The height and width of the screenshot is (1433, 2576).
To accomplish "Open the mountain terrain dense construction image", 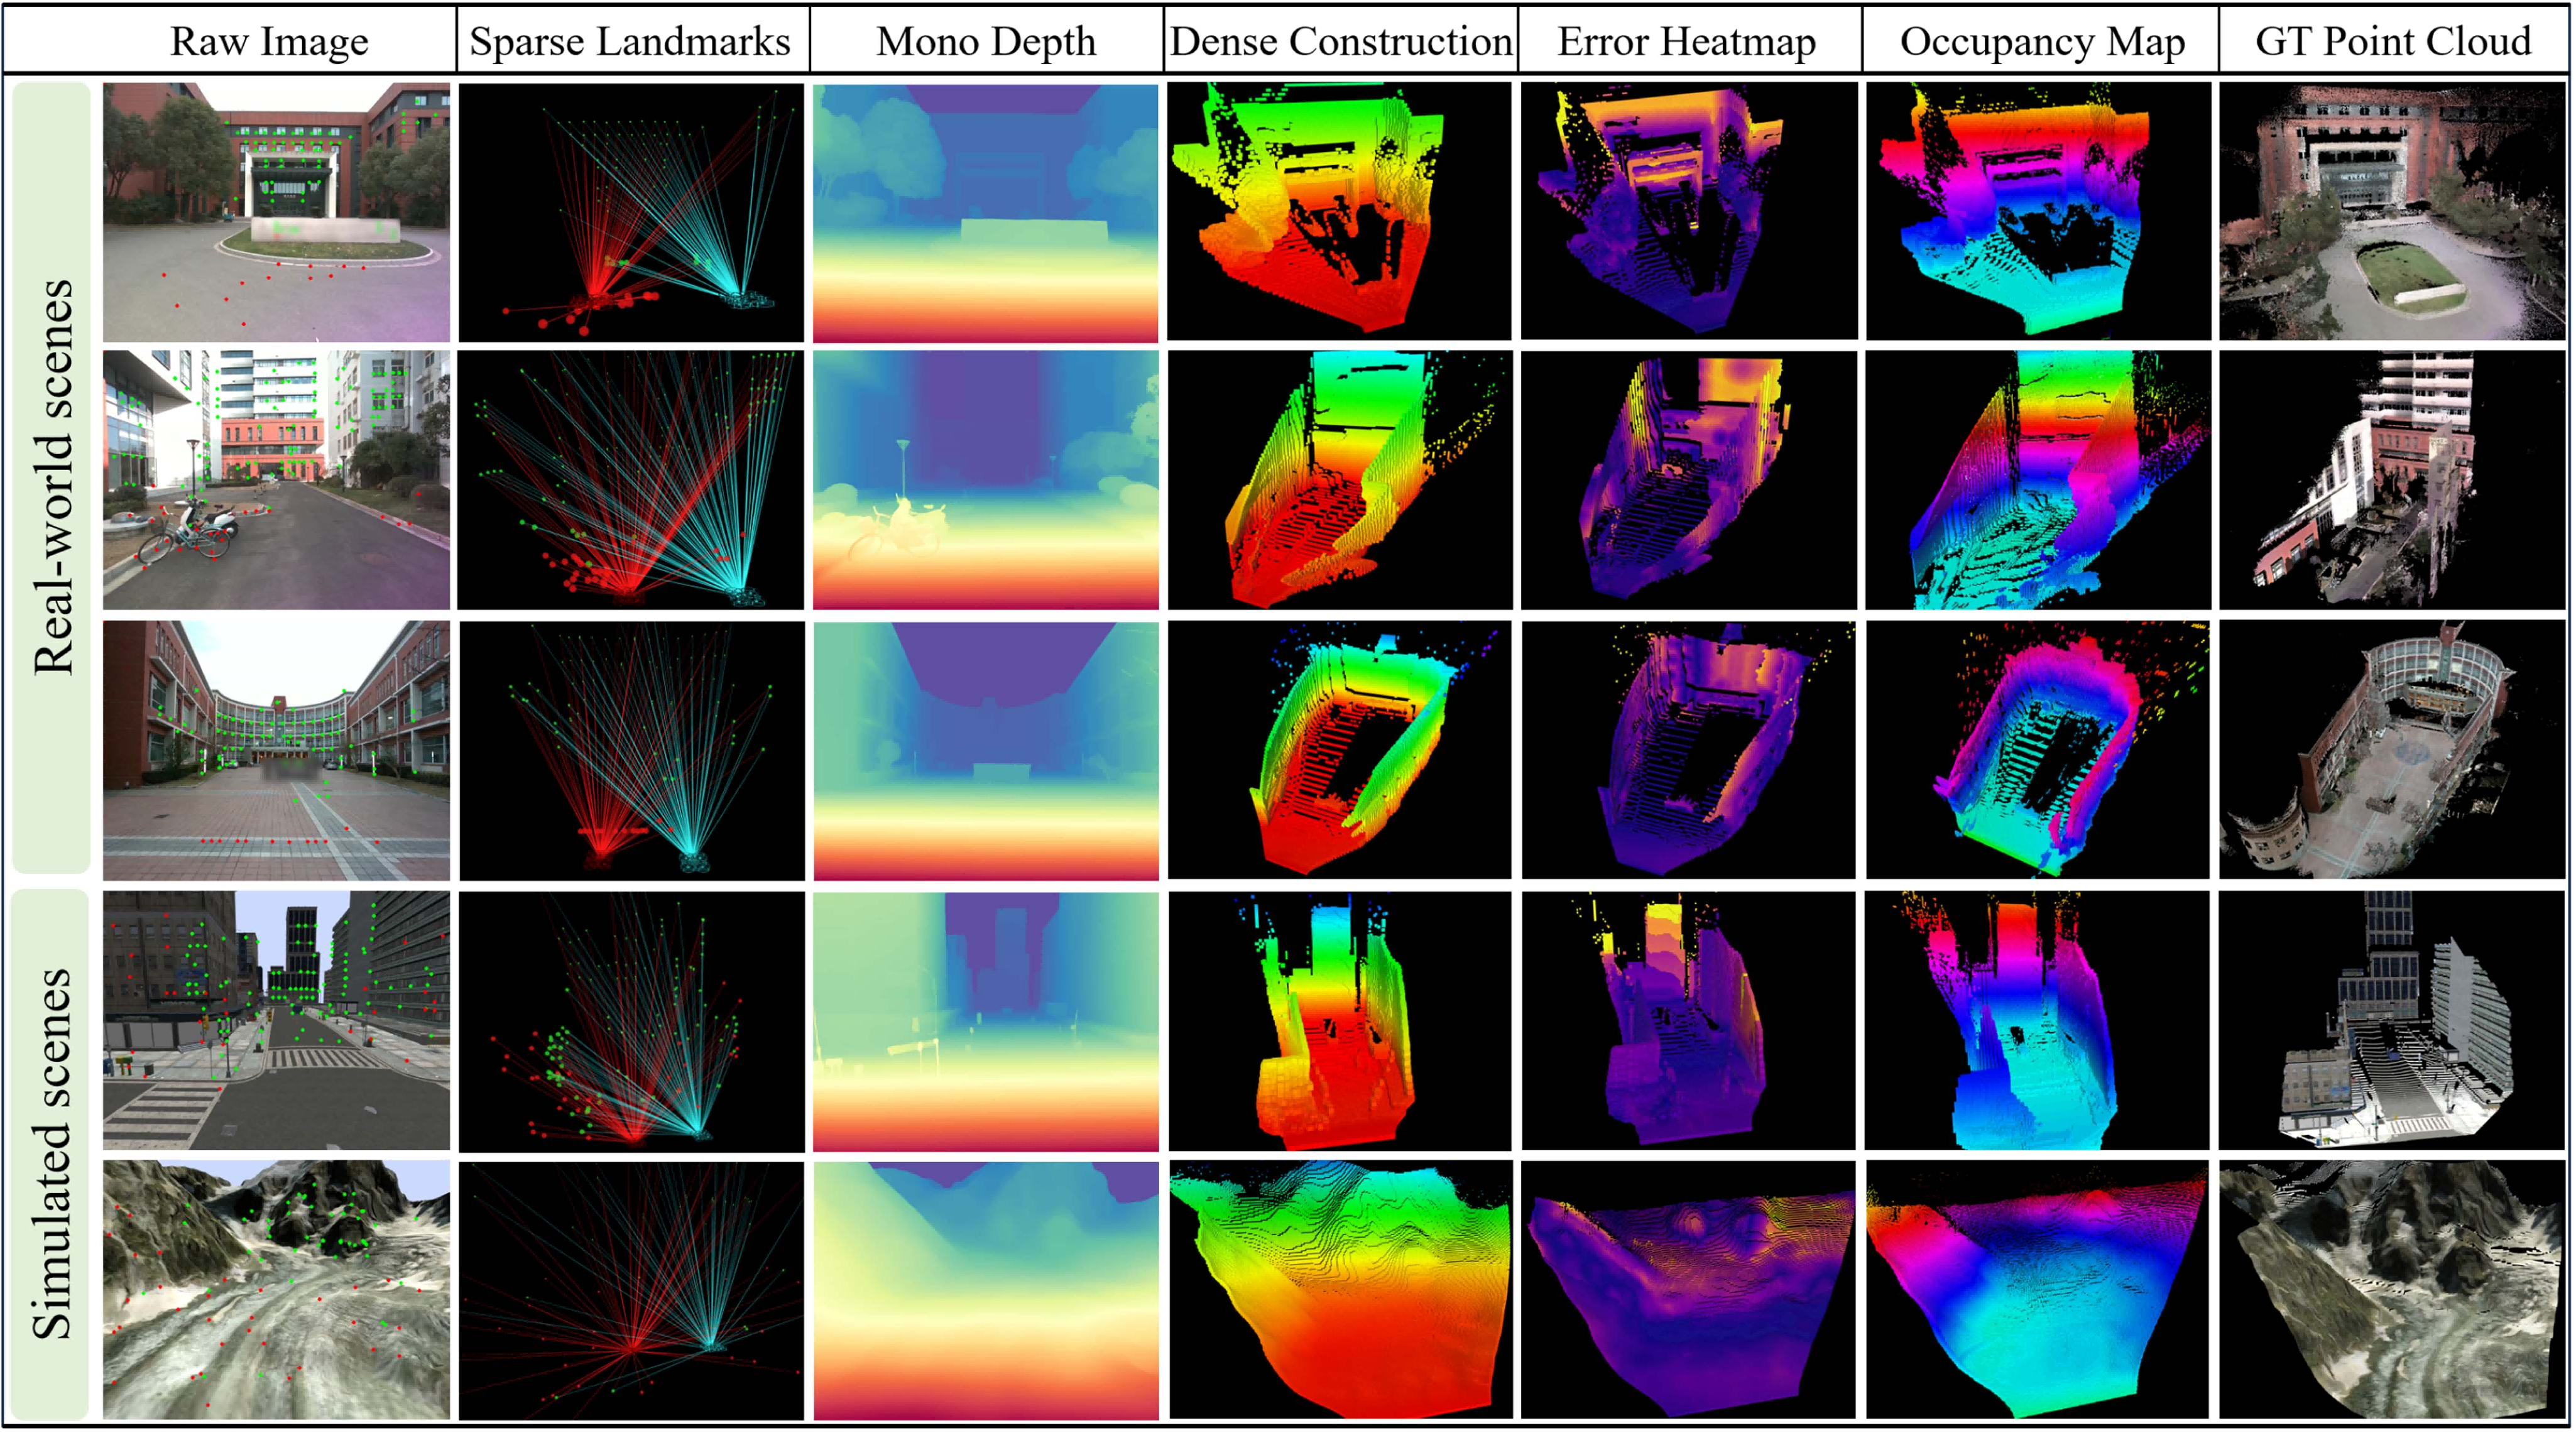I will tap(1340, 1290).
